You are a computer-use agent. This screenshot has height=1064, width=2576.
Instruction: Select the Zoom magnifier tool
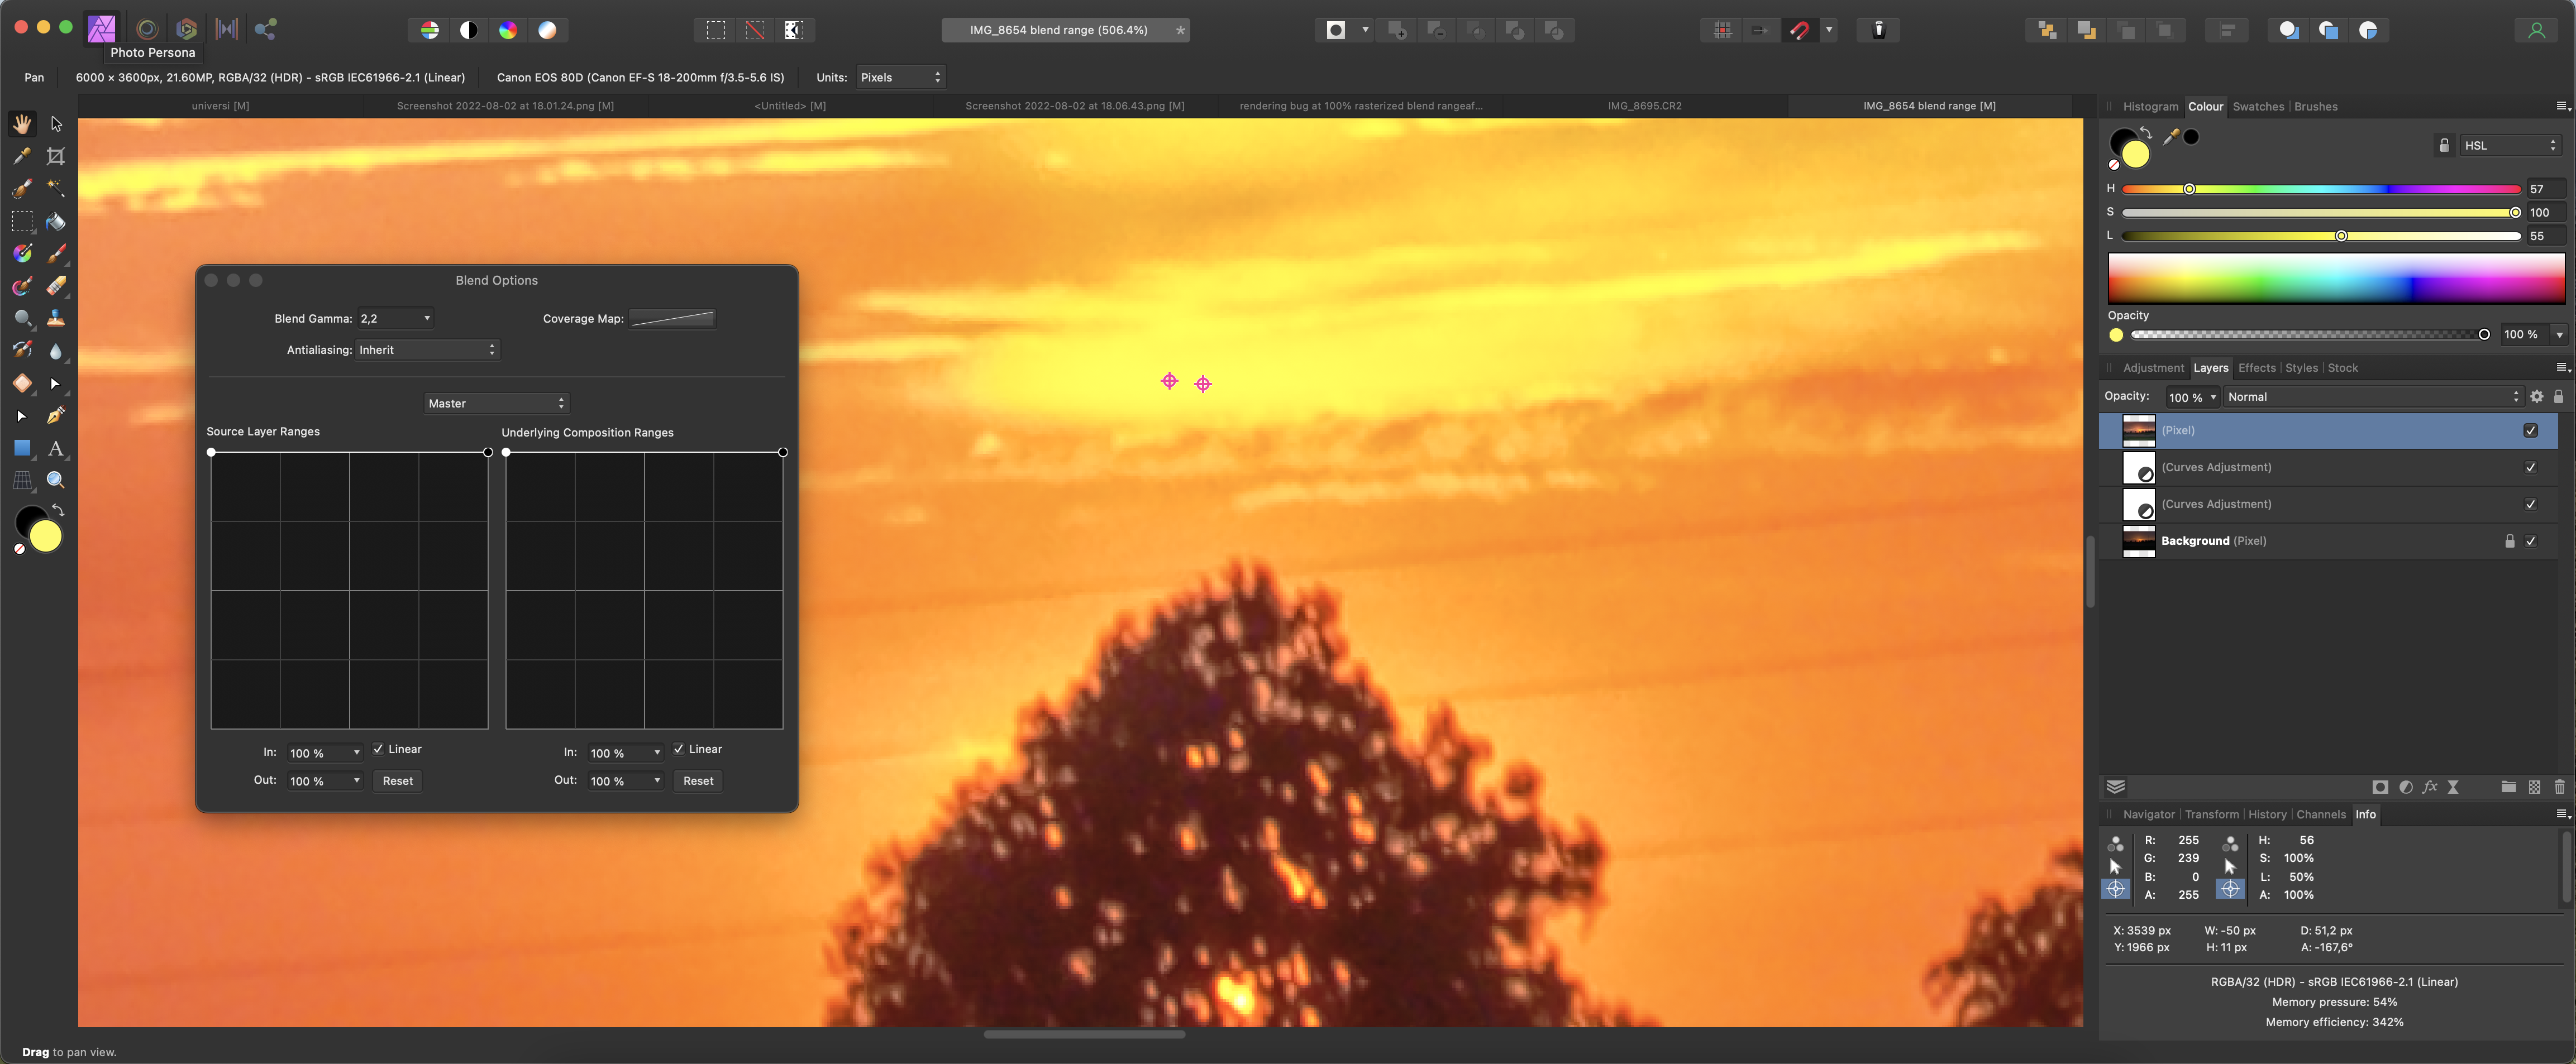coord(56,481)
